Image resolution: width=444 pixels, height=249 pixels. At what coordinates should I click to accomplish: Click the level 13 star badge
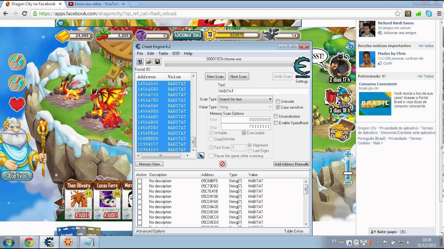coord(210,35)
